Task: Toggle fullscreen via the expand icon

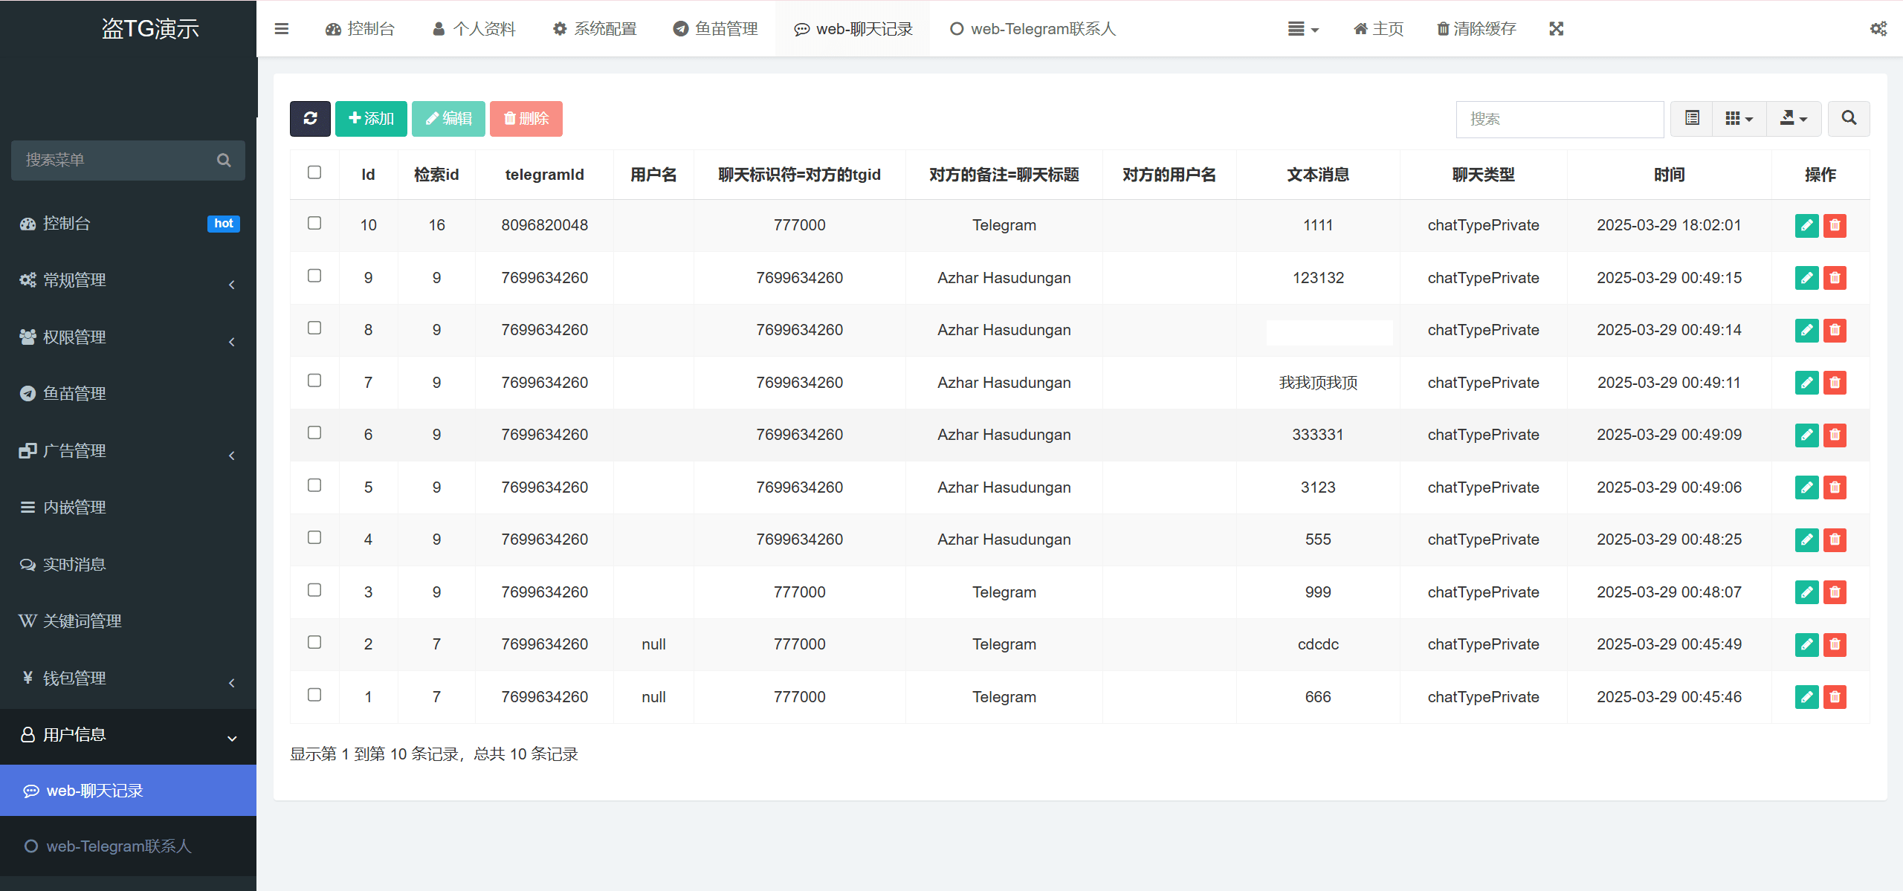Action: coord(1556,28)
